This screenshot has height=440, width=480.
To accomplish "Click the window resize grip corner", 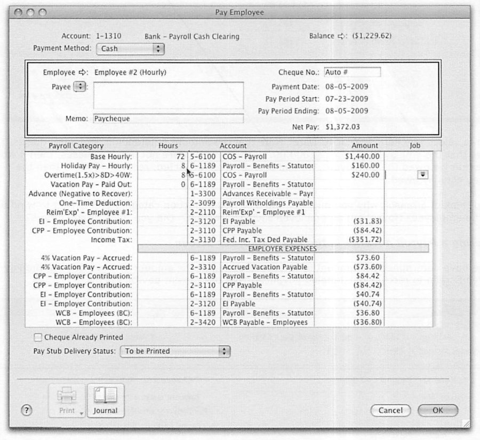I will (466, 424).
